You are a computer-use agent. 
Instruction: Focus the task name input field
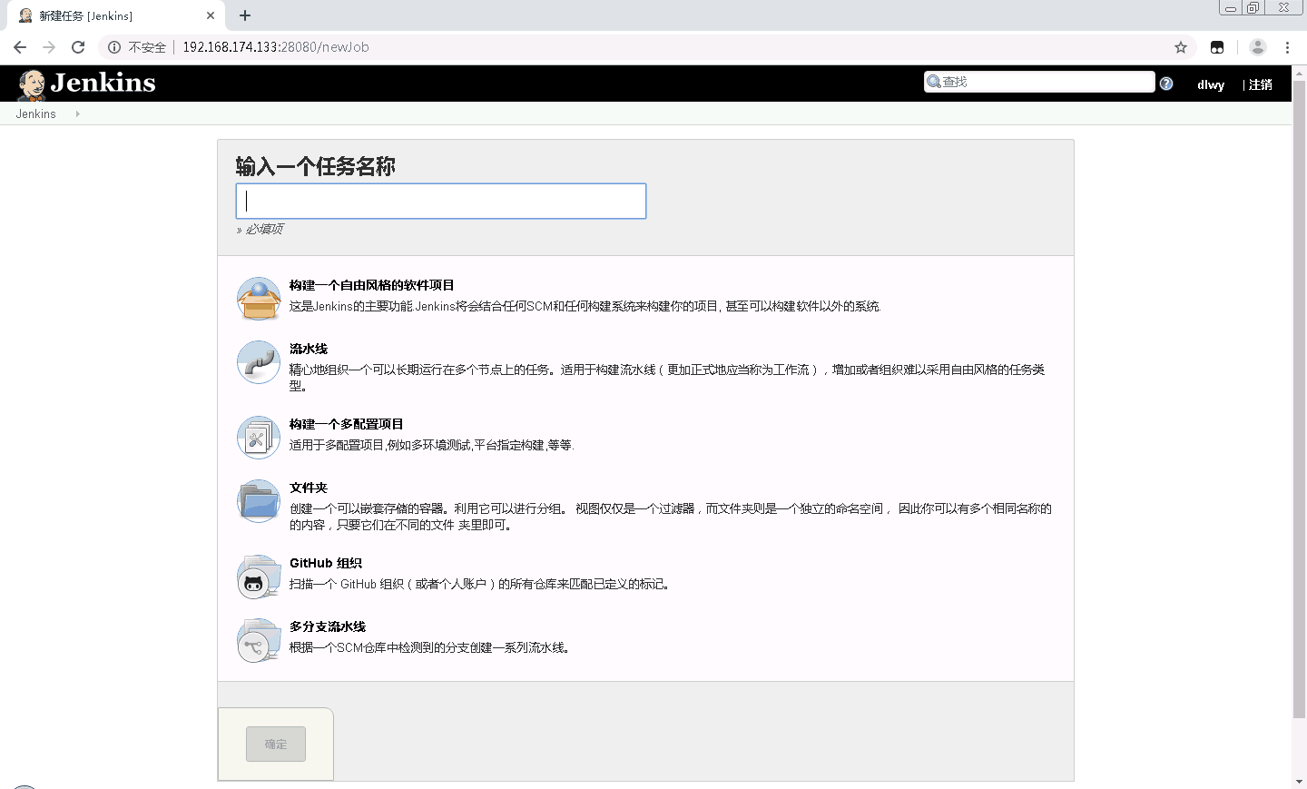pos(441,201)
